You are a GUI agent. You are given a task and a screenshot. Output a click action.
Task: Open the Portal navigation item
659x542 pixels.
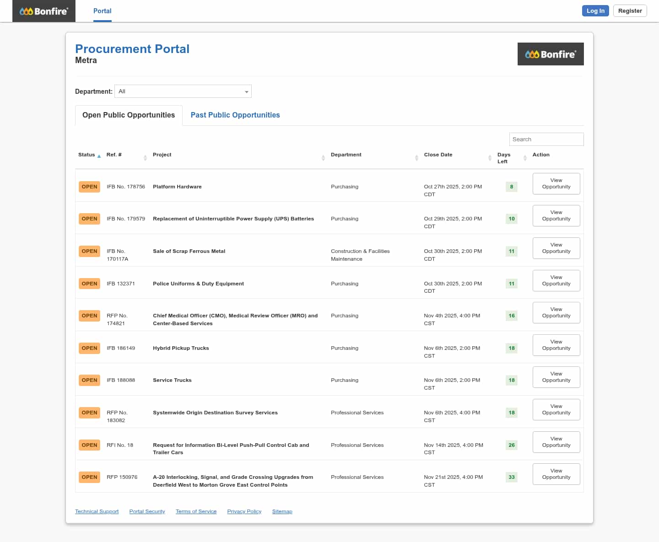click(102, 11)
